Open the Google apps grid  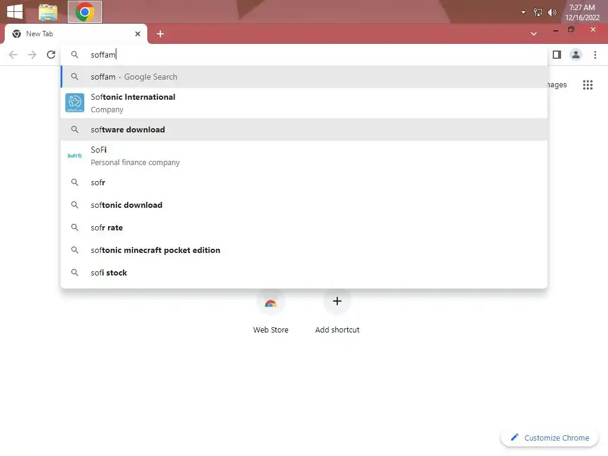[x=588, y=84]
